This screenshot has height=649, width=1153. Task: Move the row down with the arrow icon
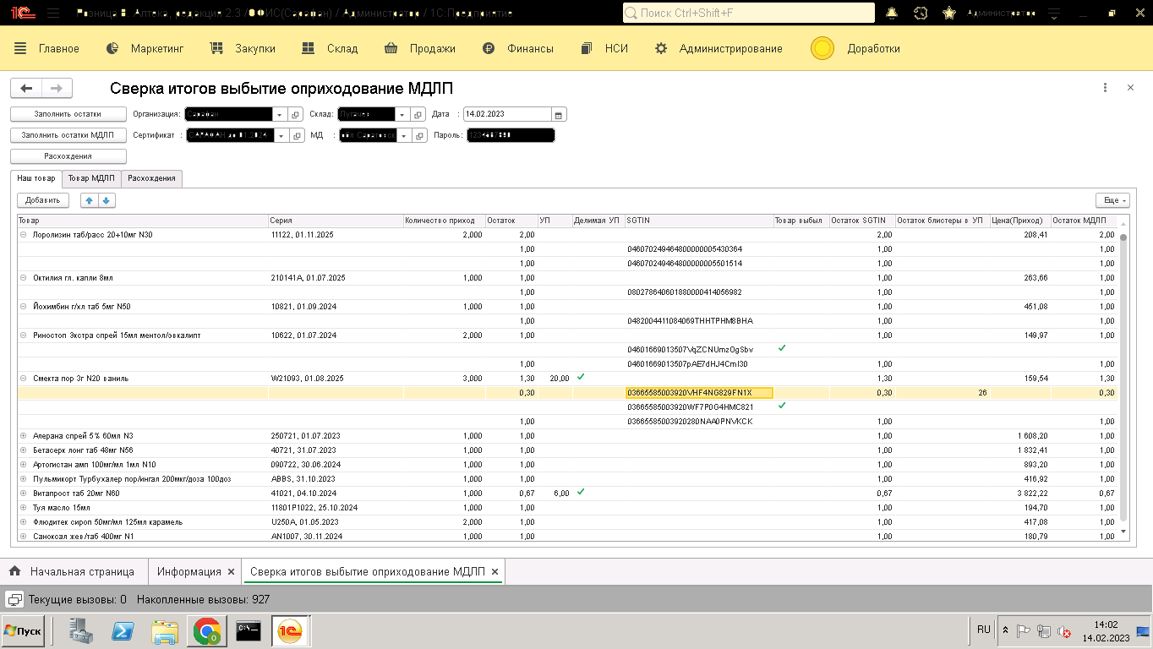pyautogui.click(x=107, y=200)
